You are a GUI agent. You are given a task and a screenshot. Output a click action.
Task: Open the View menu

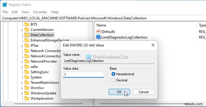tap(25, 12)
